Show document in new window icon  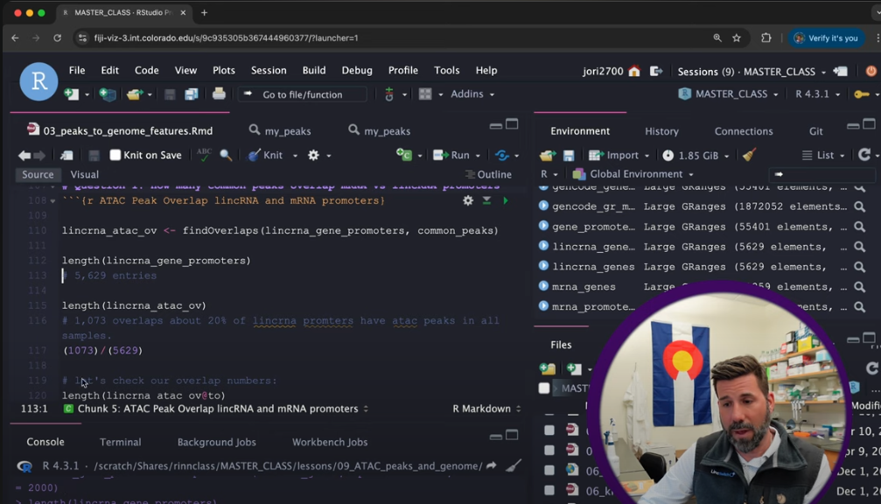pos(66,155)
